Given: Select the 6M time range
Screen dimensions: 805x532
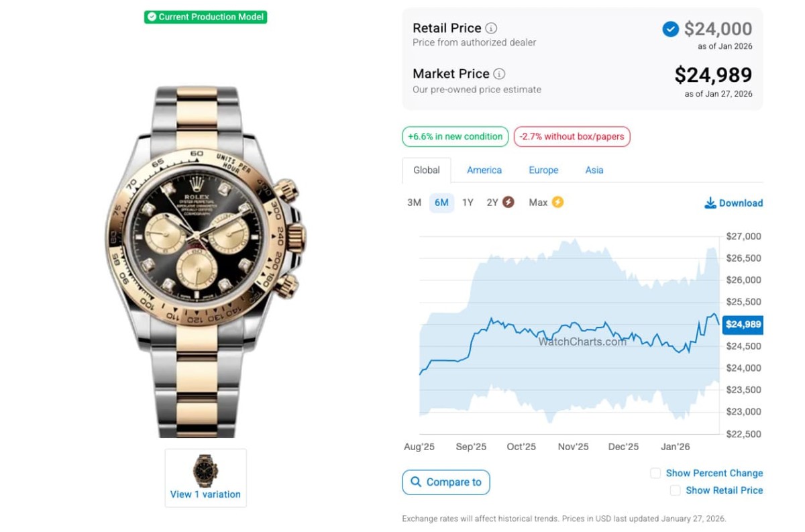Looking at the screenshot, I should 441,203.
